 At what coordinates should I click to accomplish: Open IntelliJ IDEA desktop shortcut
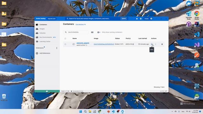coord(197,26)
